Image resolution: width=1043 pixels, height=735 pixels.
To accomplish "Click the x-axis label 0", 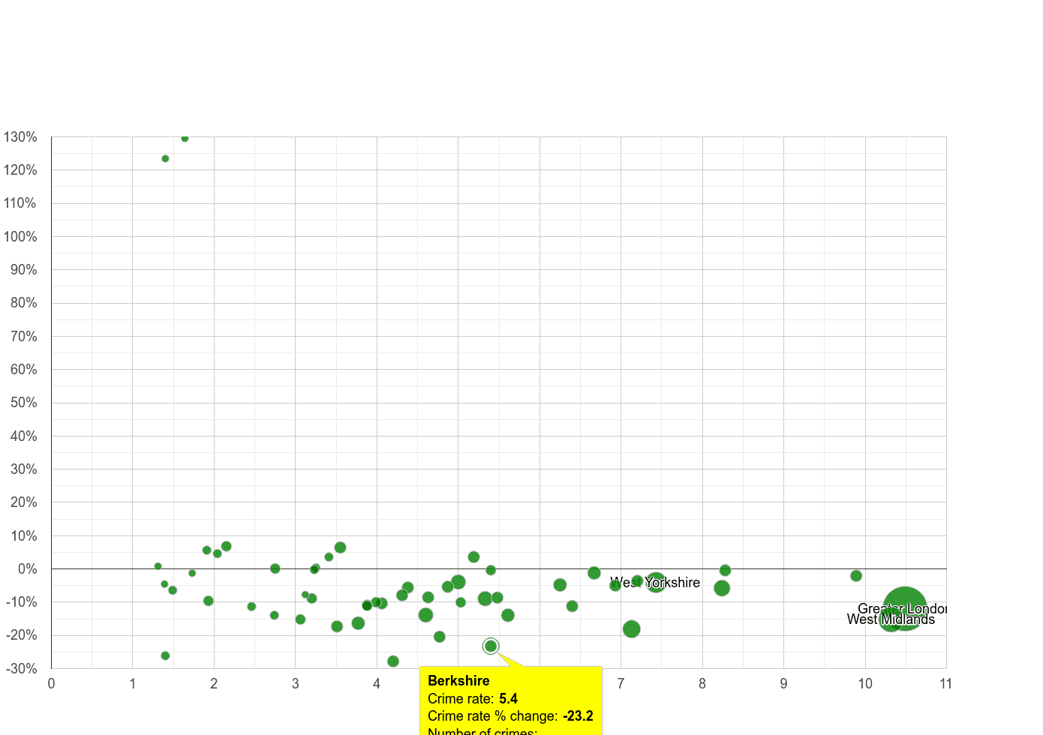I will point(51,683).
